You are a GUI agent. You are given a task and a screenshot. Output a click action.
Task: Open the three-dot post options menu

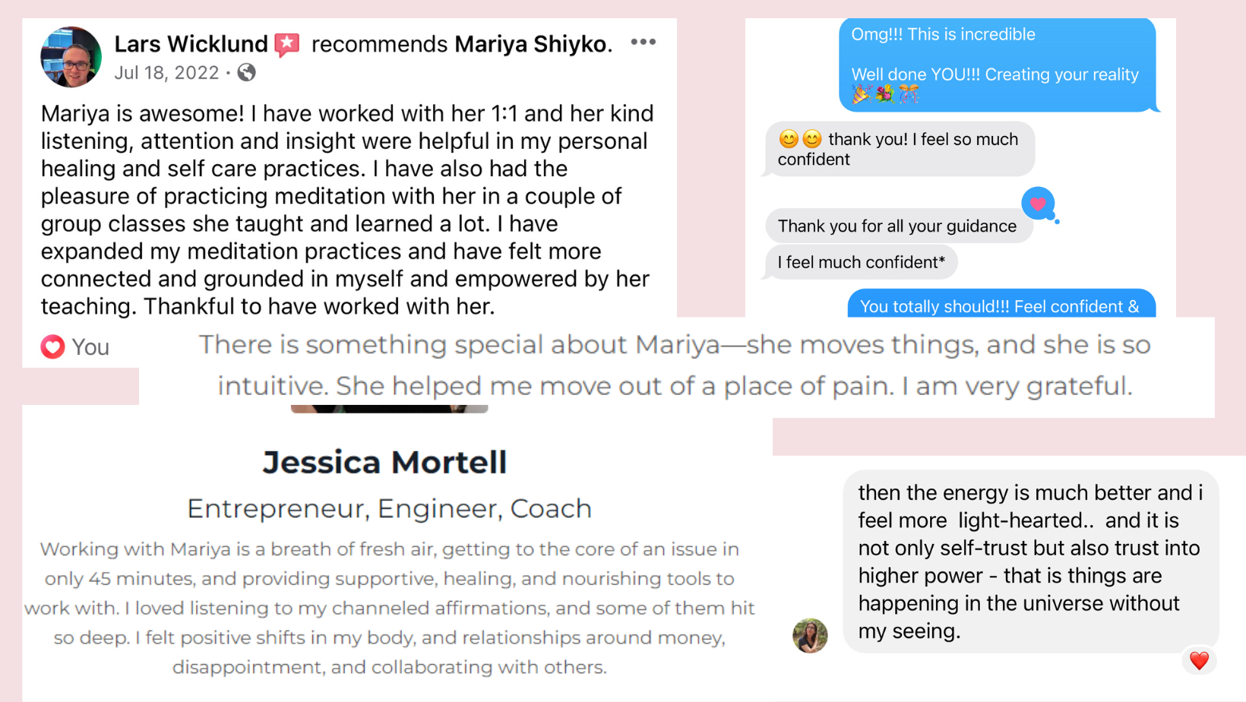click(x=644, y=42)
